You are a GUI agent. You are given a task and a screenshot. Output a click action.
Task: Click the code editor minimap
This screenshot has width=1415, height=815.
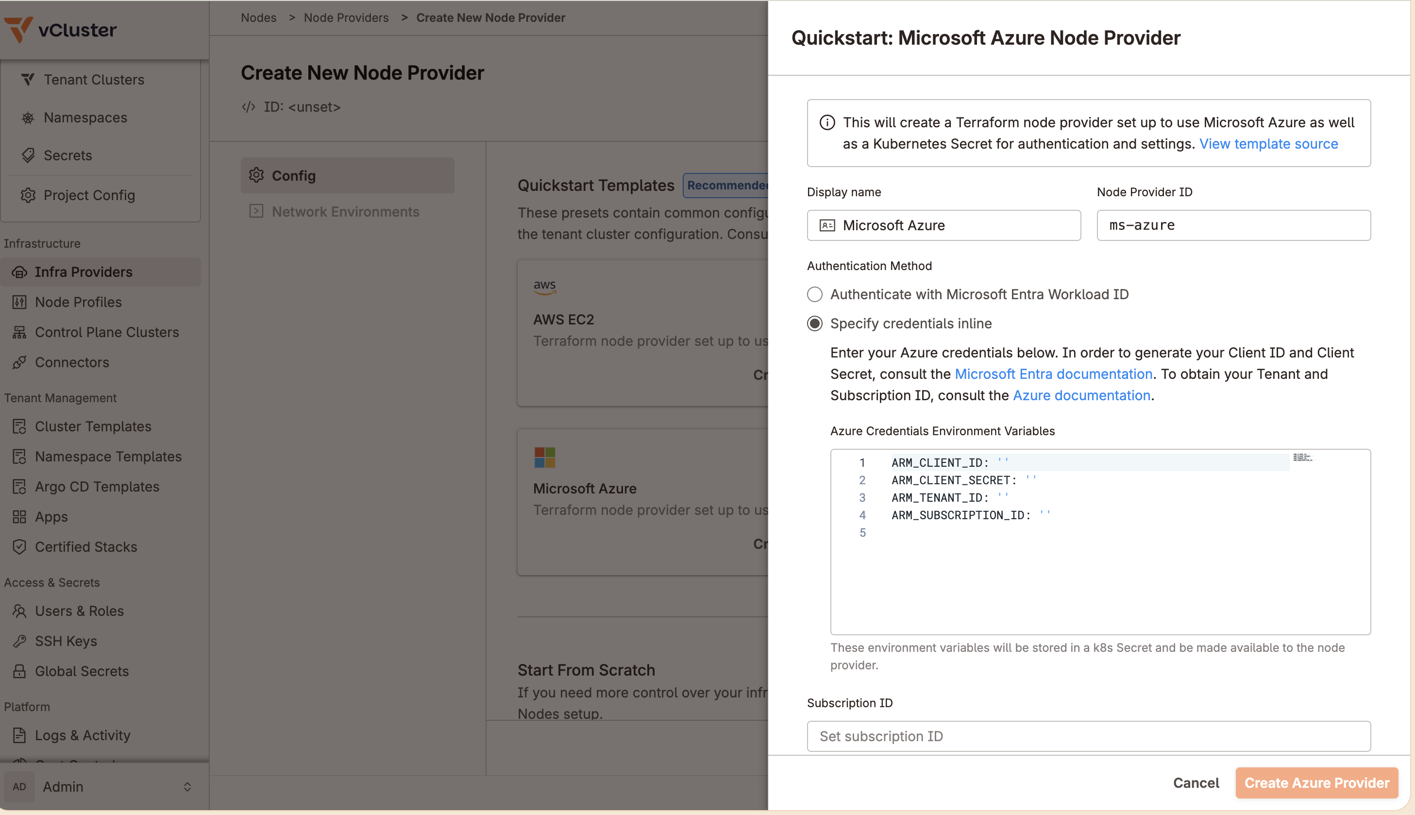[x=1302, y=458]
